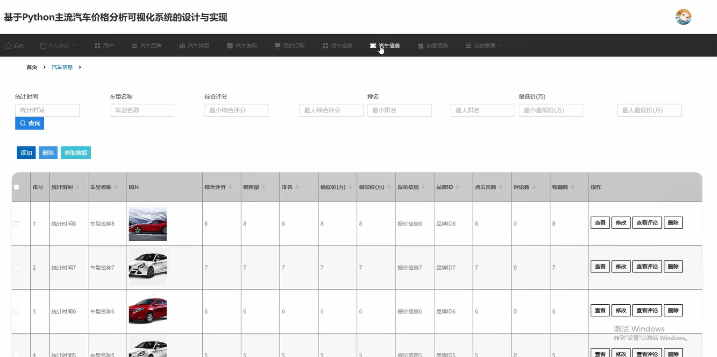Expand the 个人中心 dropdown menu
This screenshot has width=717, height=357.
[x=58, y=46]
